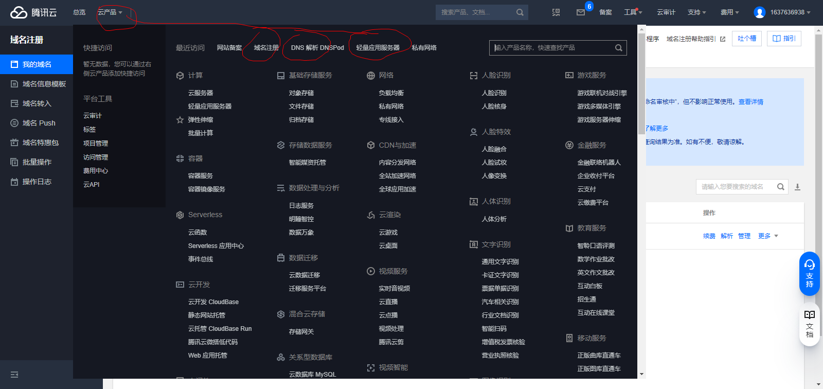This screenshot has width=823, height=389.
Task: Open the account 1637636938 dropdown
Action: (790, 12)
